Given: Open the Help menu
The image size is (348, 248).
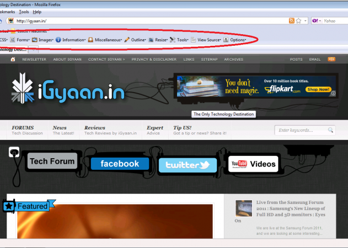Looking at the screenshot, I should coord(37,12).
